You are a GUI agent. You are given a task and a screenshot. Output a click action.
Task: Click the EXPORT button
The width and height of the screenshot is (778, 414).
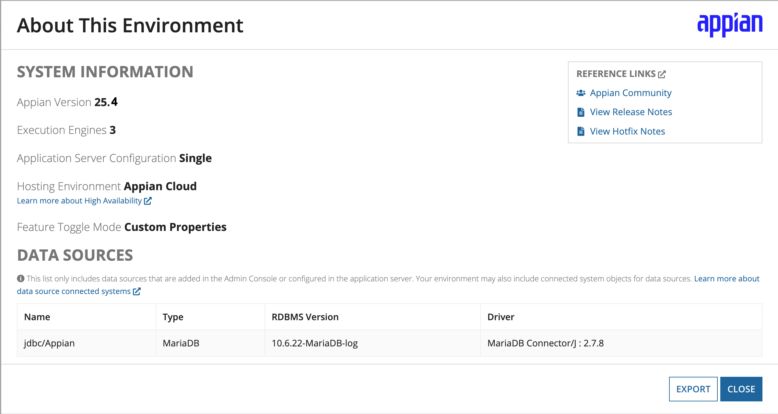click(x=693, y=389)
